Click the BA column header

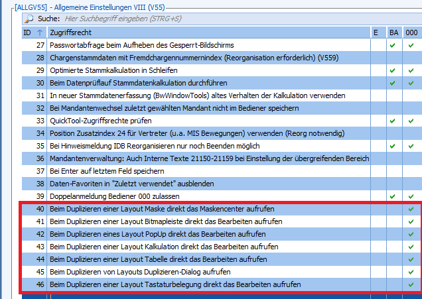coord(393,32)
